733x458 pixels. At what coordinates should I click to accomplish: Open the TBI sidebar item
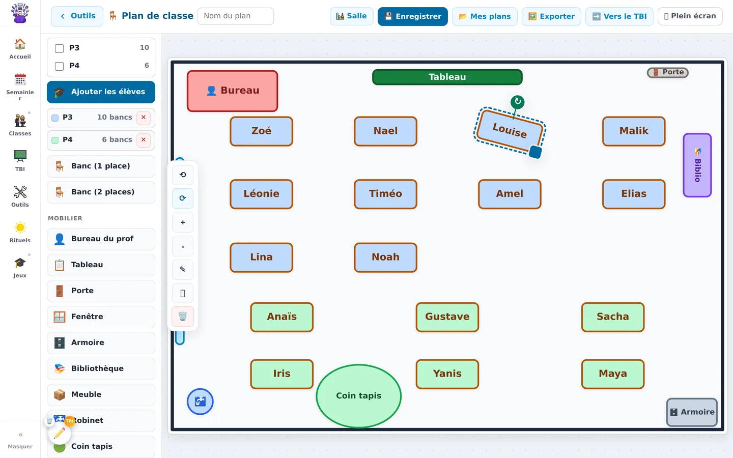20,161
